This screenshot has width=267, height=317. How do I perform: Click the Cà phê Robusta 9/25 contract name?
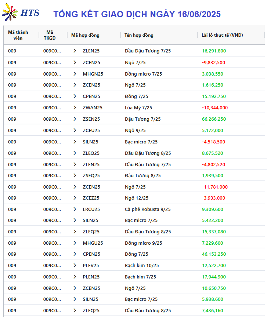148,209
